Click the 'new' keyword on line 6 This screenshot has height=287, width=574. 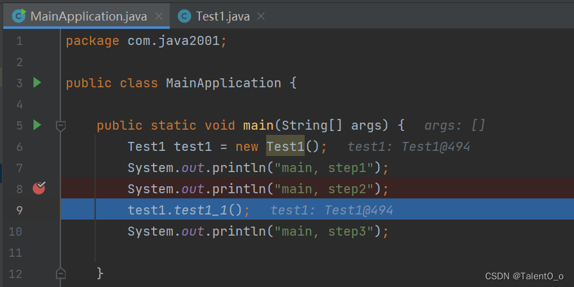pyautogui.click(x=247, y=147)
